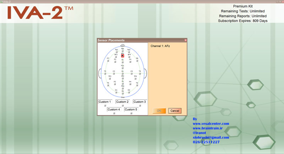This screenshot has width=284, height=154.
Task: Select the TP3 sensor site
Action: [110, 78]
